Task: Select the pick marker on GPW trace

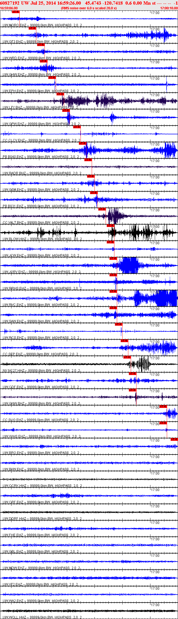Action: click(66, 110)
